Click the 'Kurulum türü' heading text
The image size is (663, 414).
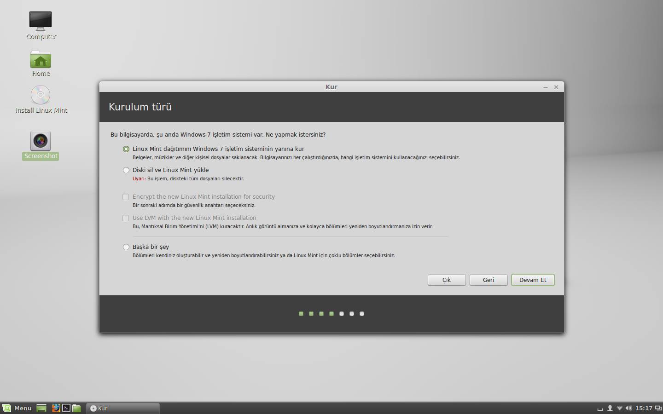point(140,107)
